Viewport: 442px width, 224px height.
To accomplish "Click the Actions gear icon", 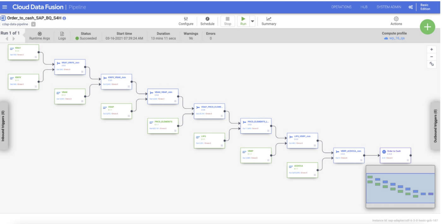I will (x=396, y=19).
